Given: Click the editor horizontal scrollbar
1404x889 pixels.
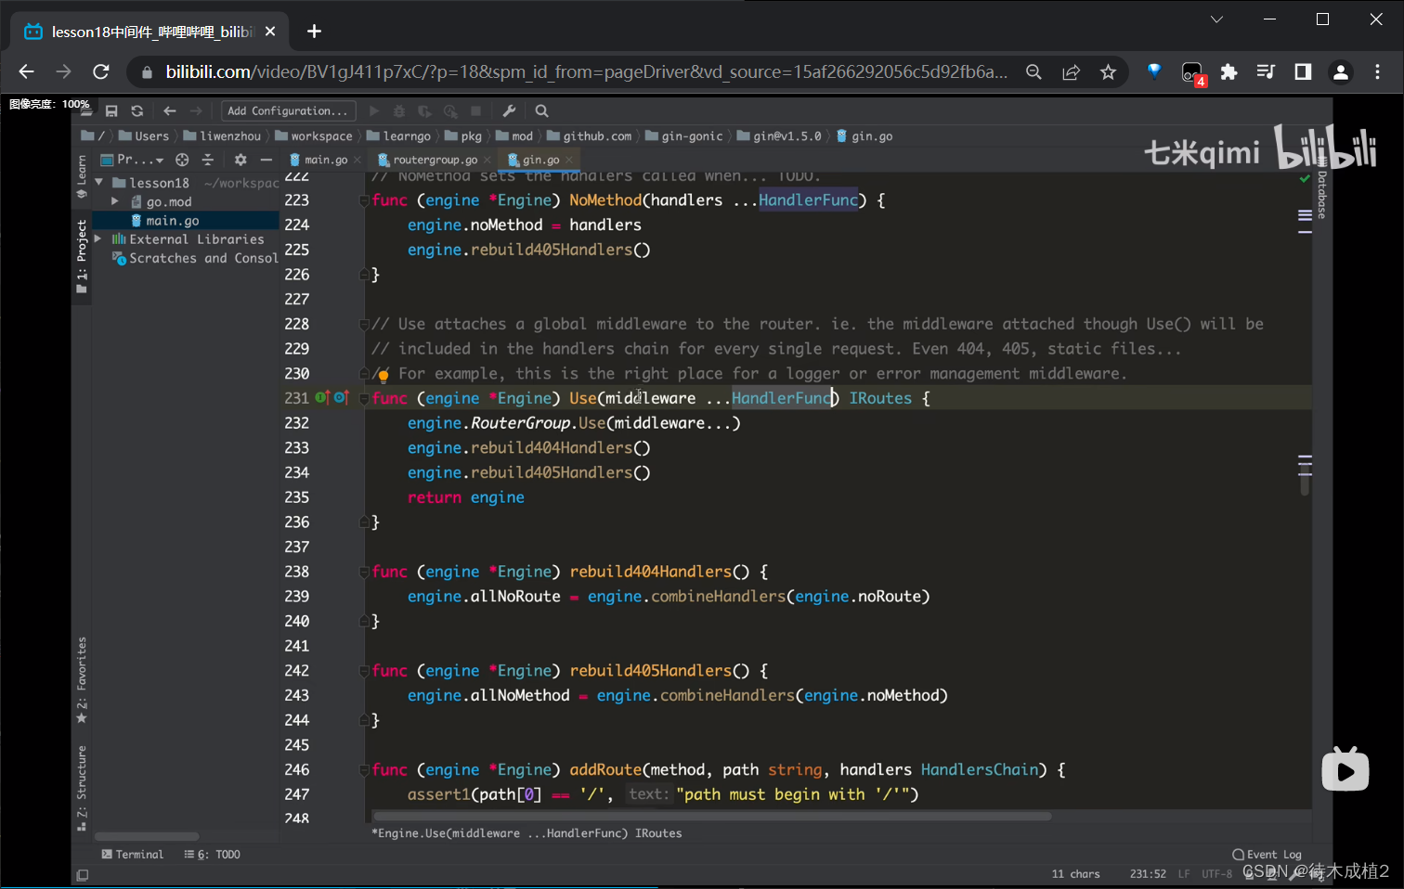Looking at the screenshot, I should click(x=711, y=817).
